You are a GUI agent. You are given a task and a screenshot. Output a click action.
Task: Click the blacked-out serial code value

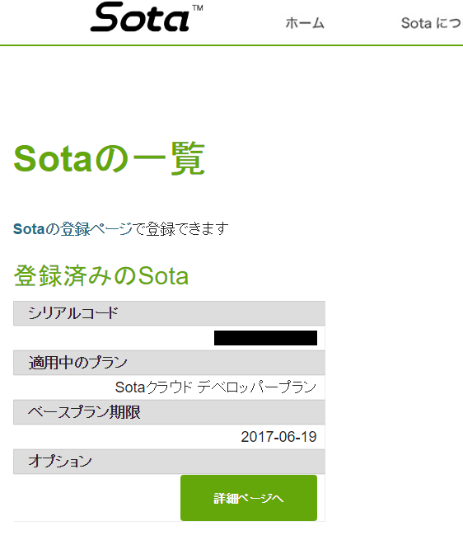tap(265, 338)
